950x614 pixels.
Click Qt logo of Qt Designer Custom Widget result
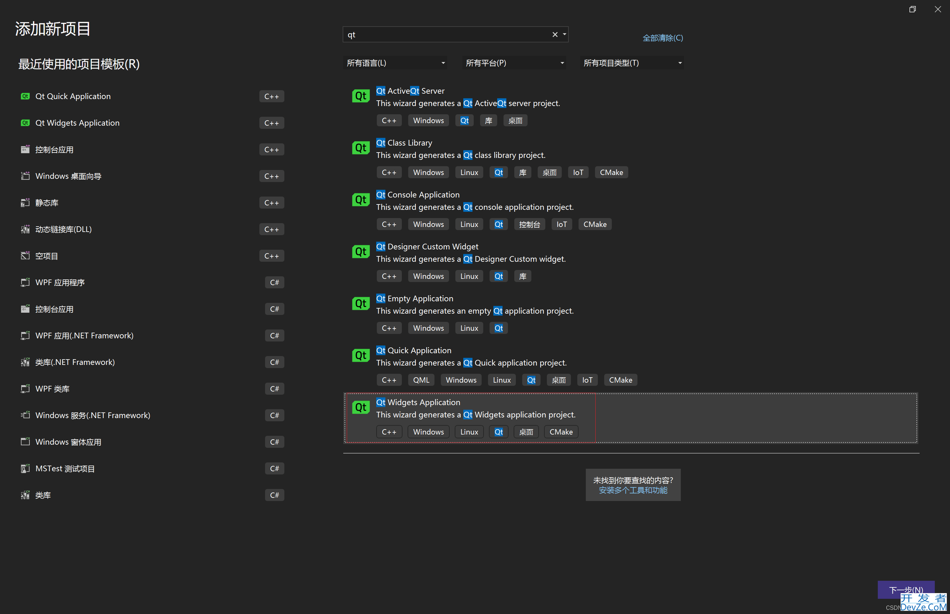[x=361, y=251]
